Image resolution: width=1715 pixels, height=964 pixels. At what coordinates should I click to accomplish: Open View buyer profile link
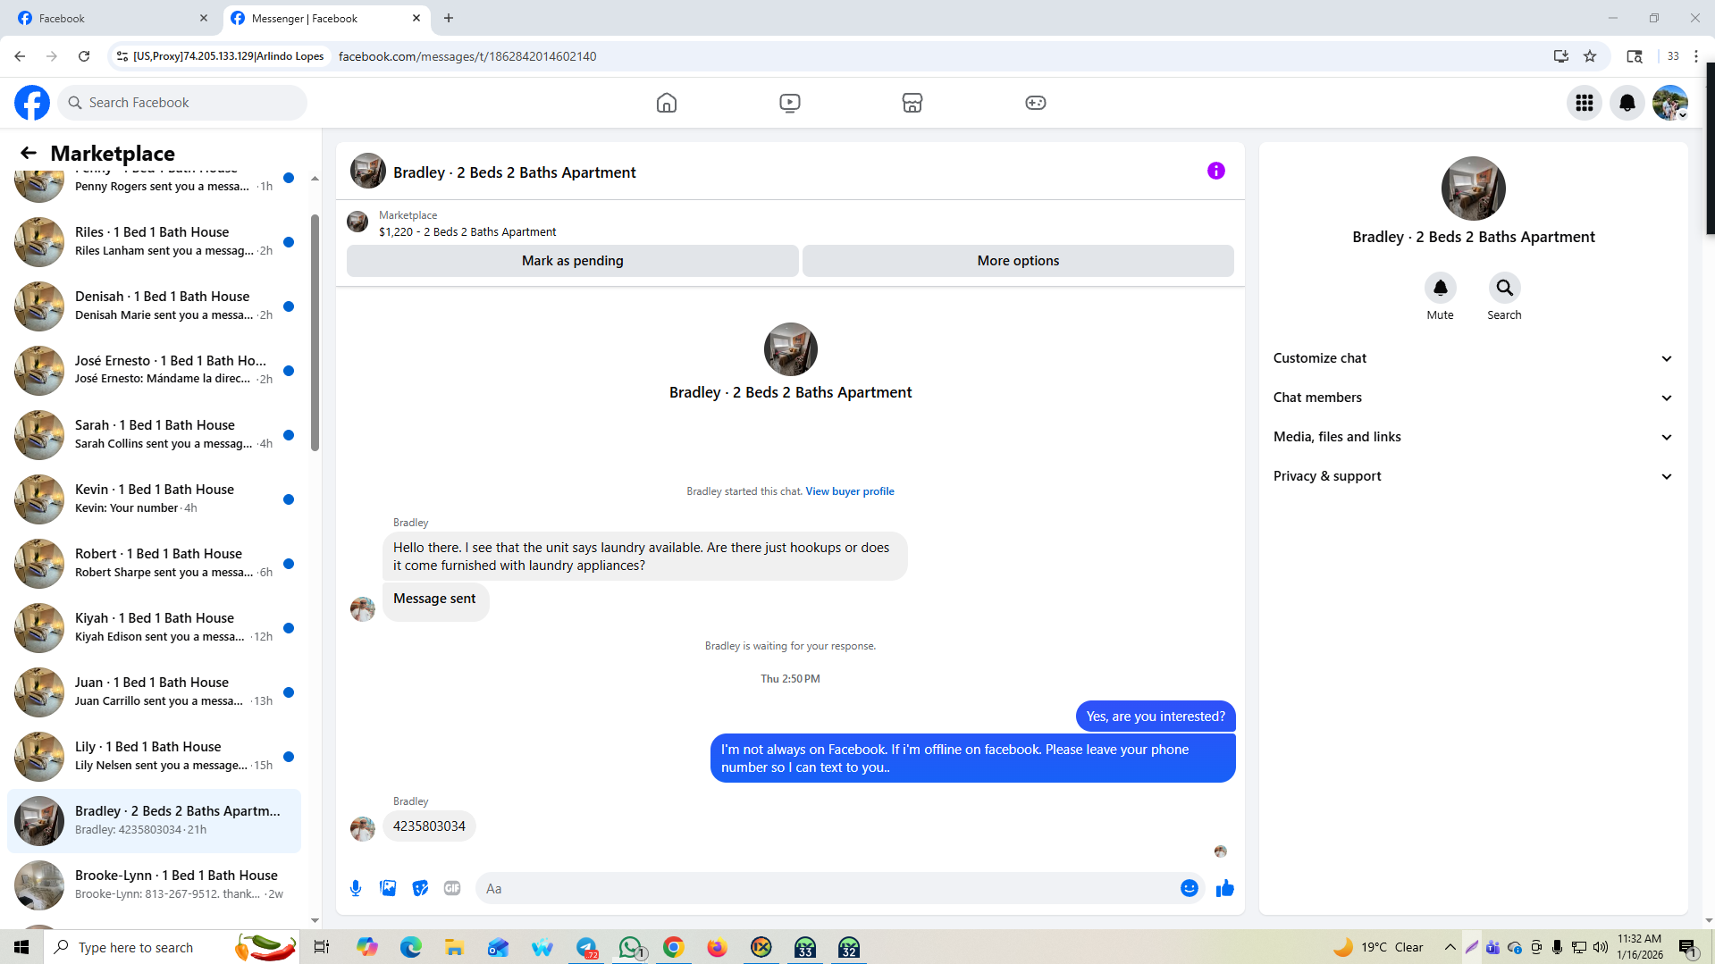point(850,491)
